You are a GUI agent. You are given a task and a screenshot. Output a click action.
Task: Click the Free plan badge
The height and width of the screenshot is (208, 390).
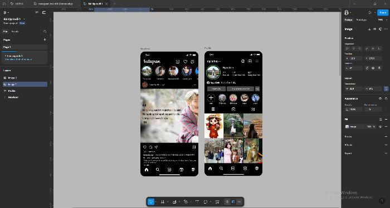[x=22, y=23]
